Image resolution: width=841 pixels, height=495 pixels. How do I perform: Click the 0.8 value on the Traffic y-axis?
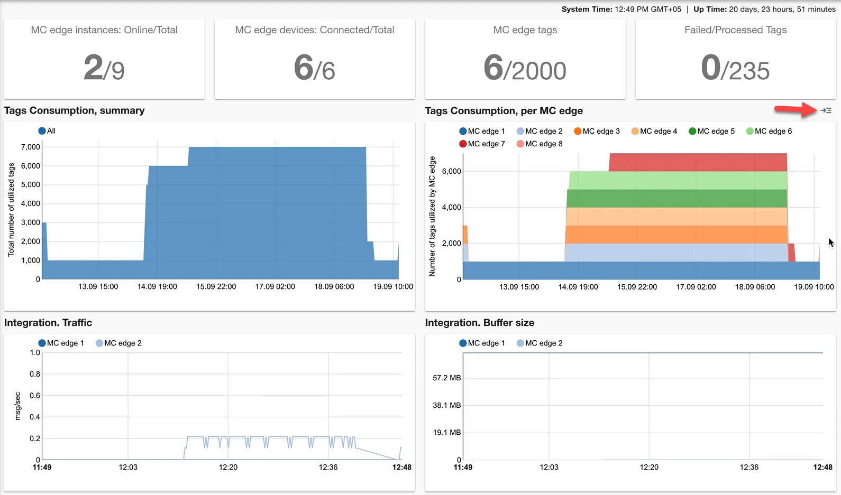pyautogui.click(x=35, y=374)
